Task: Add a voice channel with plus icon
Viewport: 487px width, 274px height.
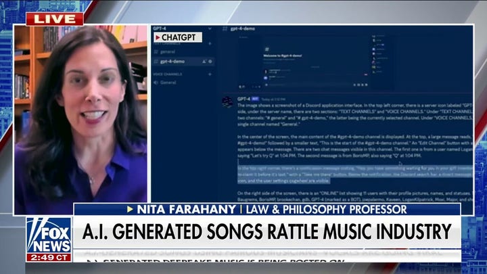Action: [x=210, y=74]
